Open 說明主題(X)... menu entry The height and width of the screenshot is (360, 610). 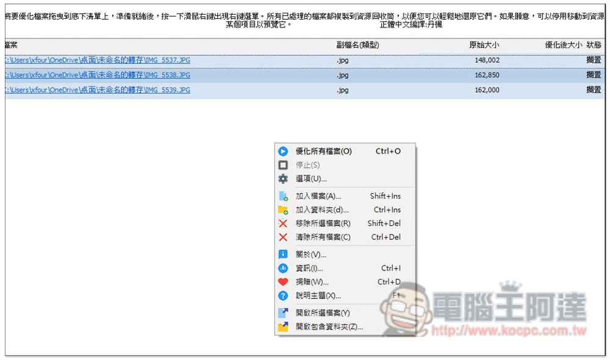point(345,295)
